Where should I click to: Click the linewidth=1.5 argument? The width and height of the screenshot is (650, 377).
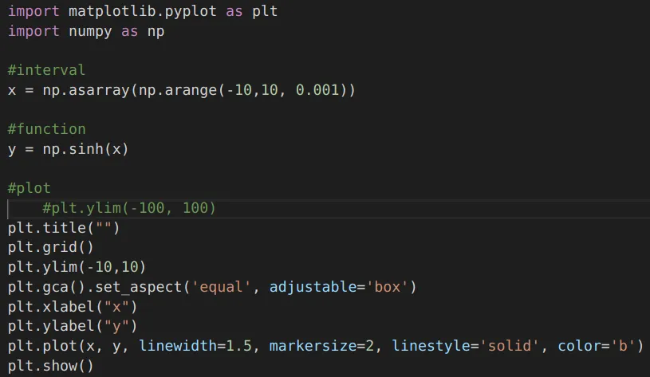tap(195, 346)
